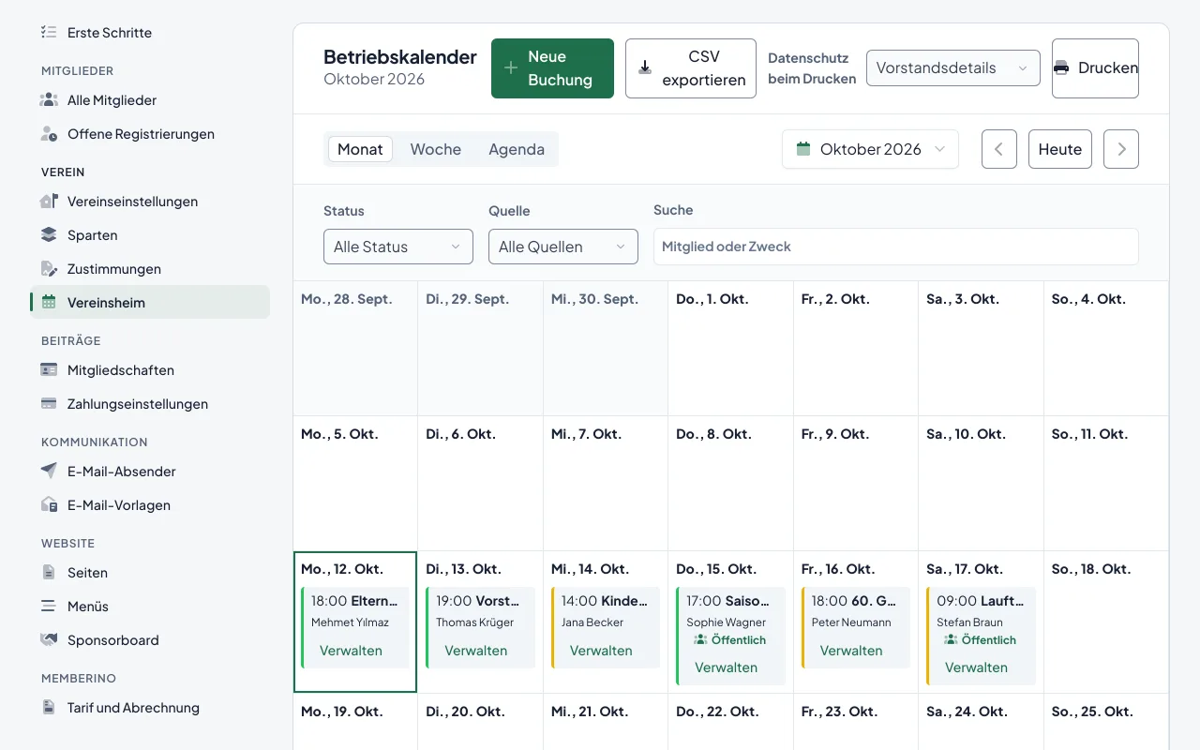Screen dimensions: 1200x750
Task: Select day cell Do., 8. Okt.
Action: pos(731,484)
